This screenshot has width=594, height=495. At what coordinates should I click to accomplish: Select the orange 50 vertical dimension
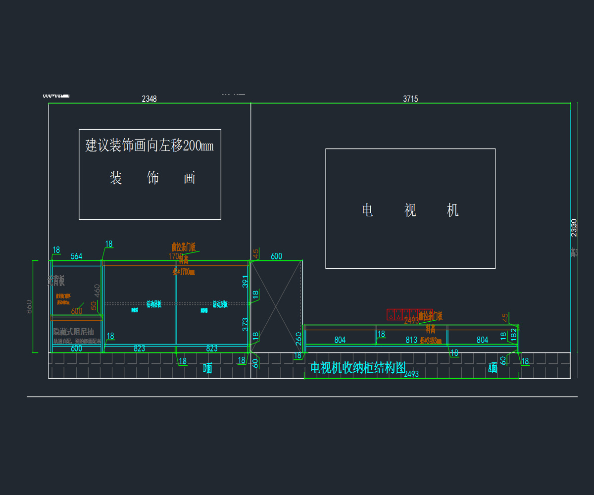(x=94, y=306)
